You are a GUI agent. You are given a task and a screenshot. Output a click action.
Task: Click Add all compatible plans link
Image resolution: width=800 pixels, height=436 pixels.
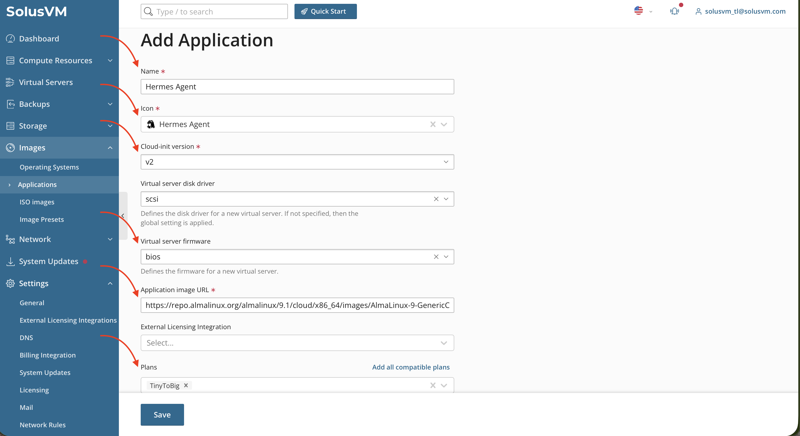point(411,367)
